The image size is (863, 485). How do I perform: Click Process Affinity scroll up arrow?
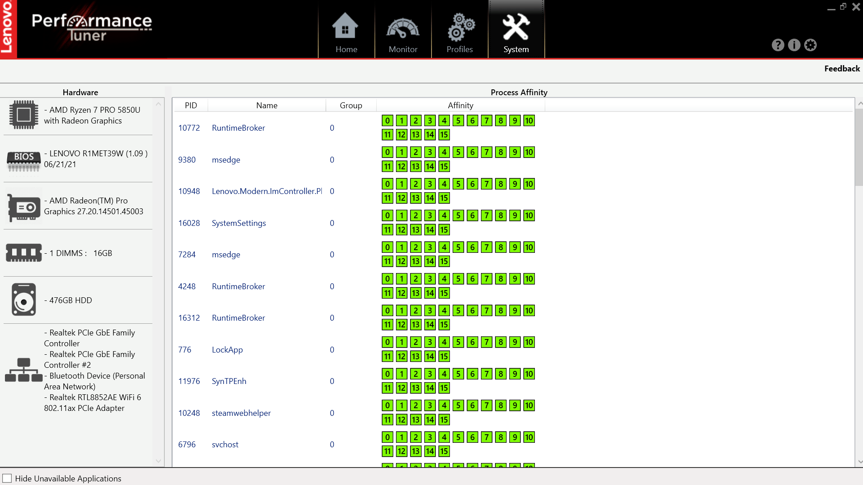(x=859, y=104)
